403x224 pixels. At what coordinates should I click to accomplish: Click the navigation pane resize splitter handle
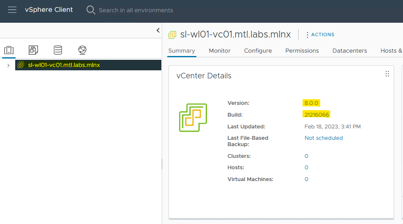(x=162, y=164)
